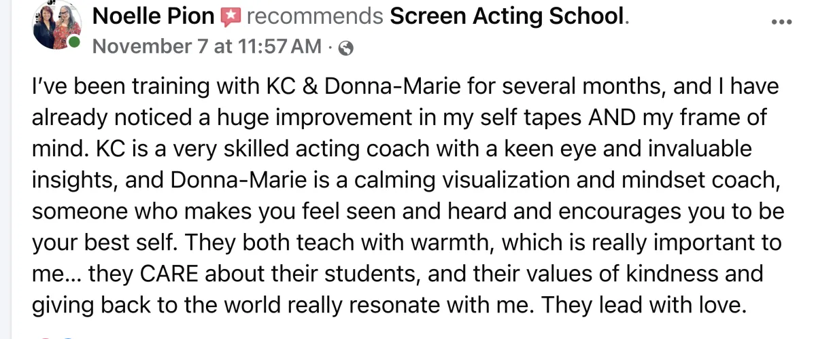Click the word "recommends" in the header

[315, 17]
